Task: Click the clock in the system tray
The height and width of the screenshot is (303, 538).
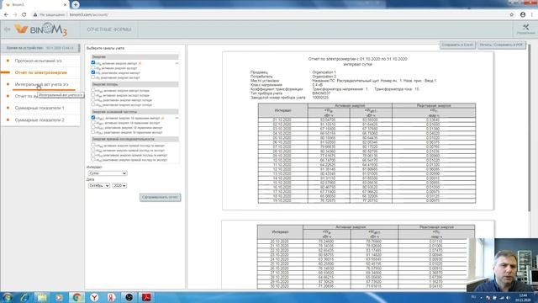Action: pyautogui.click(x=523, y=297)
